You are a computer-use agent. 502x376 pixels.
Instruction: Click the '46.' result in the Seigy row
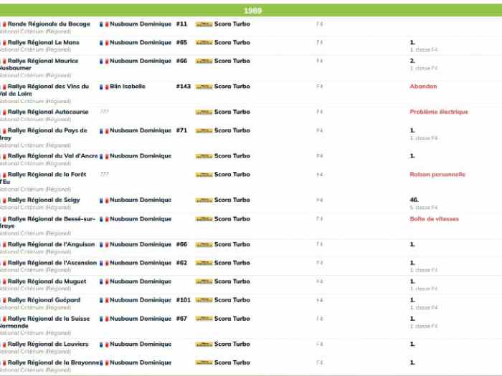(414, 200)
